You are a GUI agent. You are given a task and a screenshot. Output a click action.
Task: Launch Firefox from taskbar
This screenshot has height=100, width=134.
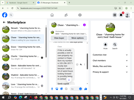pos(36,97)
